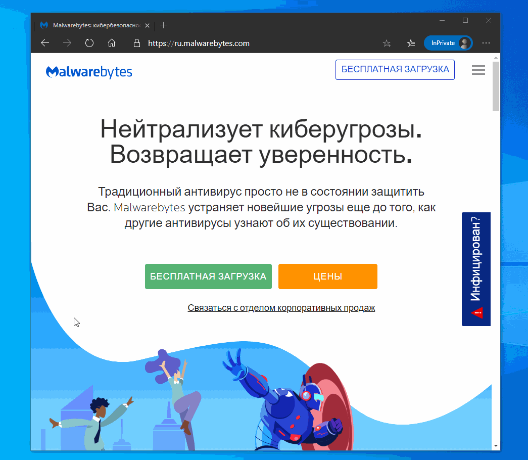Click green БЕСПЛАТНАЯ ЗАГРУЗКА button
The height and width of the screenshot is (460, 528).
point(208,277)
